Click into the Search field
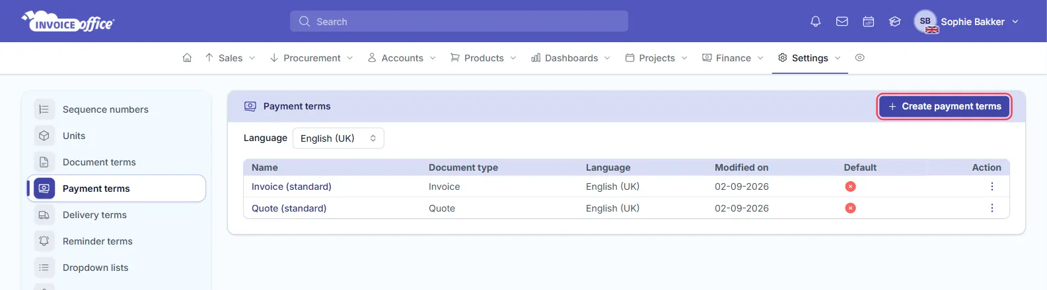Screen dimensions: 1047x290 (x=459, y=21)
